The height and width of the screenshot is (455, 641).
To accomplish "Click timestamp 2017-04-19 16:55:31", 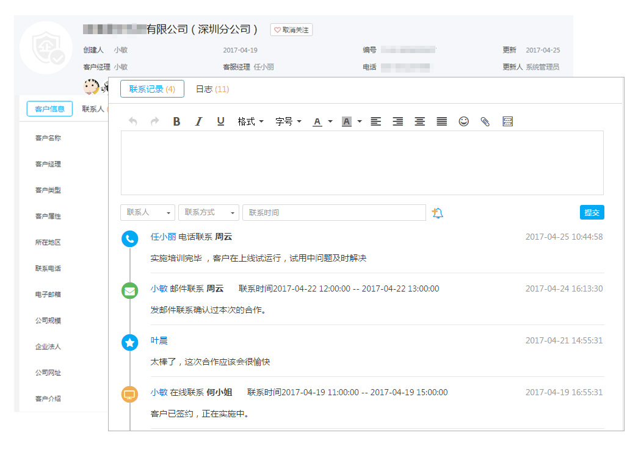I will coord(563,393).
